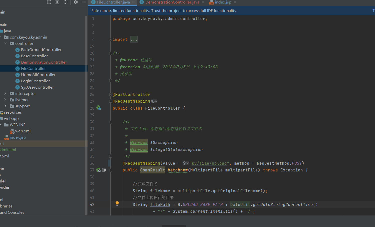The height and width of the screenshot is (227, 375).
Task: Fold the batchnew method body
Action: click(x=110, y=170)
